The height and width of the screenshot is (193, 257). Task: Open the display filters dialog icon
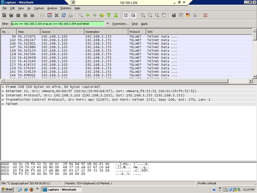point(181,15)
